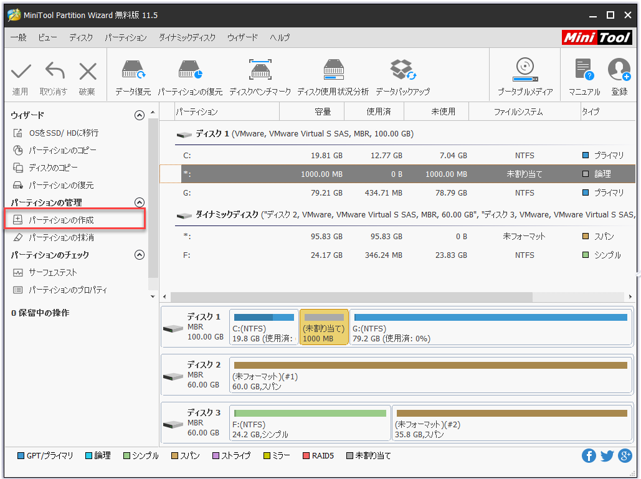Launch ディスクベンチマーク disk benchmark
The image size is (641, 479).
point(260,74)
